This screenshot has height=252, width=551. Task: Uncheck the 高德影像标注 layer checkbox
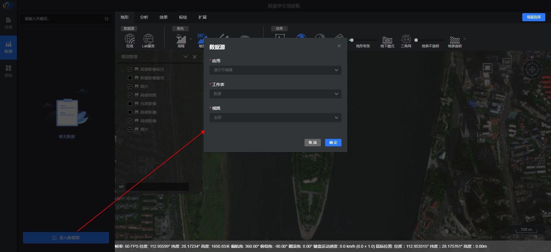coord(130,69)
